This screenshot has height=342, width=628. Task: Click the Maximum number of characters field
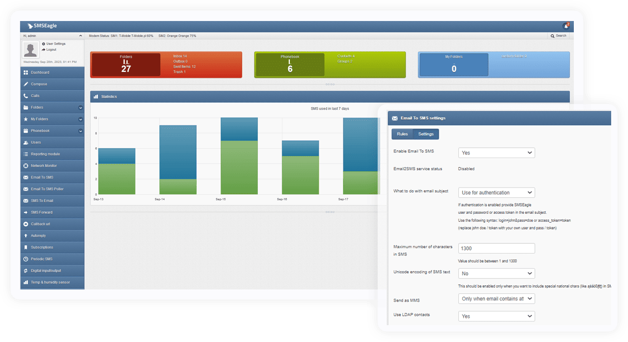(496, 248)
